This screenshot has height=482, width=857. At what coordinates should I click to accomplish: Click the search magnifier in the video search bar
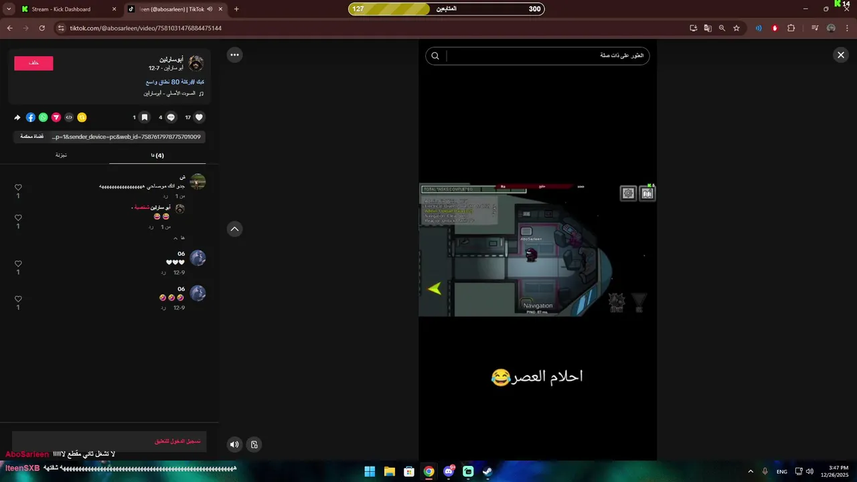(435, 56)
